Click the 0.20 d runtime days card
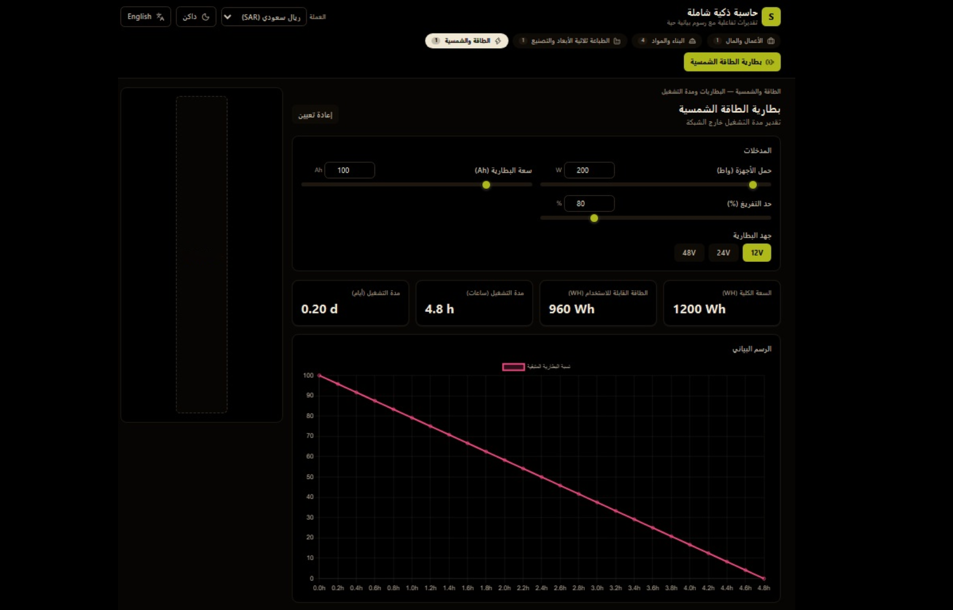Viewport: 953px width, 610px height. (351, 303)
